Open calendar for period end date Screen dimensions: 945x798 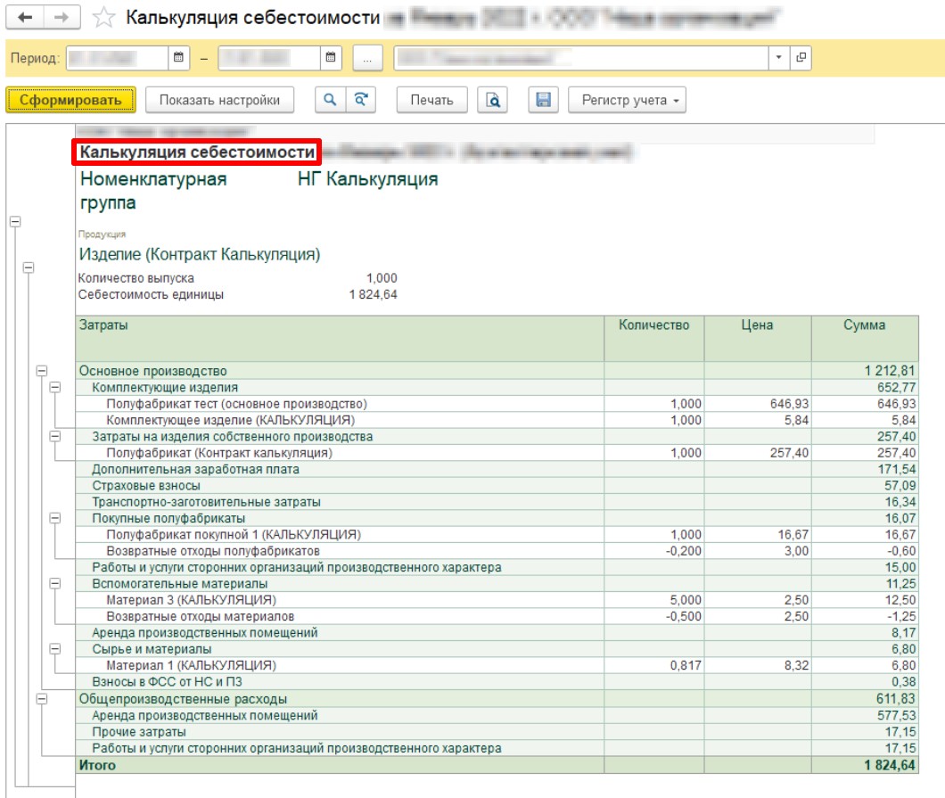tap(330, 58)
